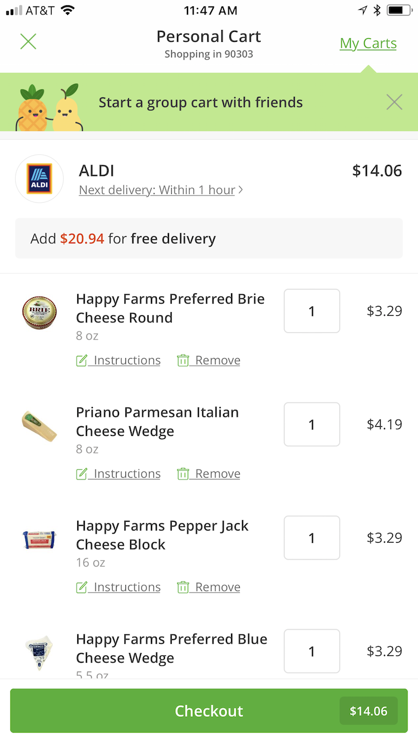Image resolution: width=418 pixels, height=743 pixels.
Task: Tap the Start a group cart banner
Action: click(201, 103)
